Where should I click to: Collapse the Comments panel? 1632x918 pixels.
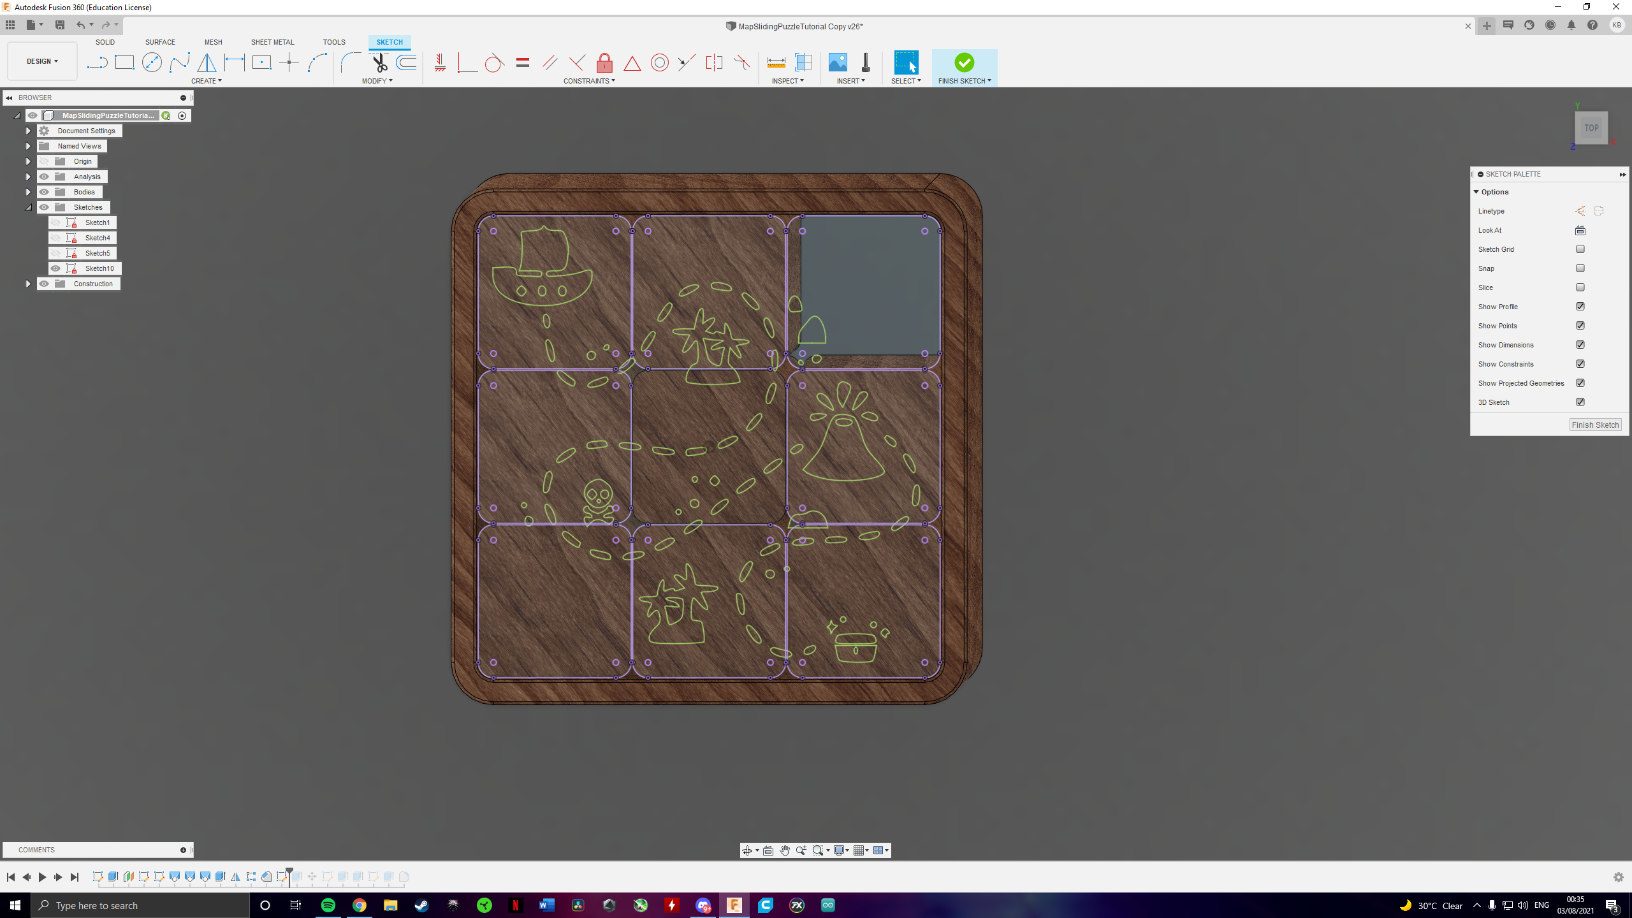(184, 850)
